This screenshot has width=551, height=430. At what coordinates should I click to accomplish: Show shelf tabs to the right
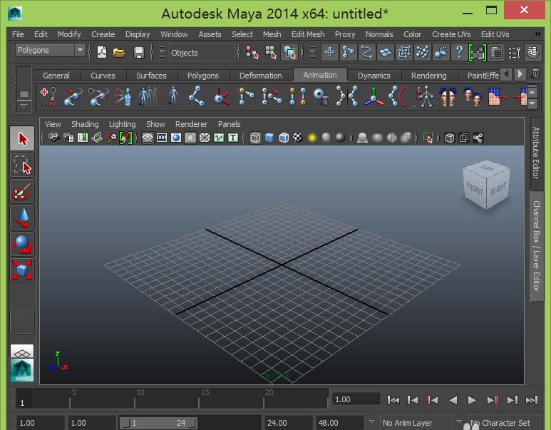pos(520,74)
